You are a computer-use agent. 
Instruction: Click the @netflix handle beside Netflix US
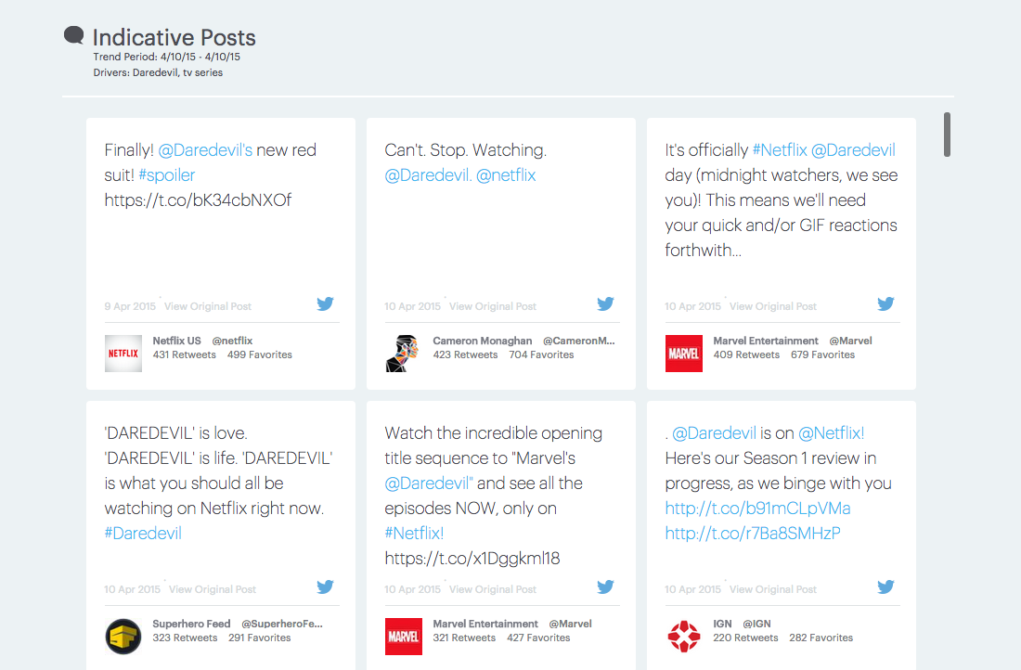pos(232,341)
